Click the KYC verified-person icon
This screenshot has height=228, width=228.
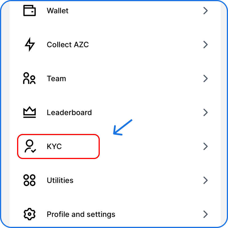[x=30, y=146]
